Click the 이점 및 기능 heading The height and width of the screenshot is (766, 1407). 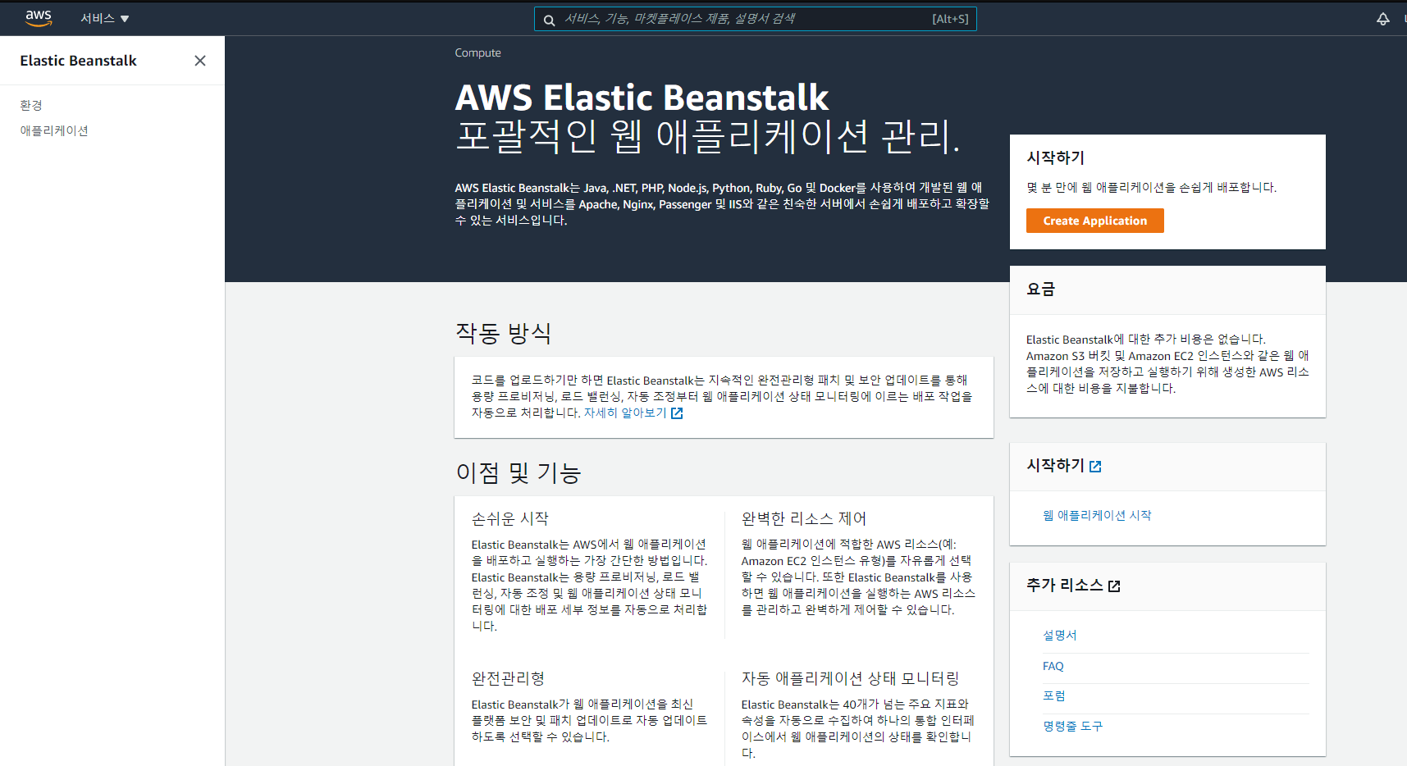pos(518,472)
